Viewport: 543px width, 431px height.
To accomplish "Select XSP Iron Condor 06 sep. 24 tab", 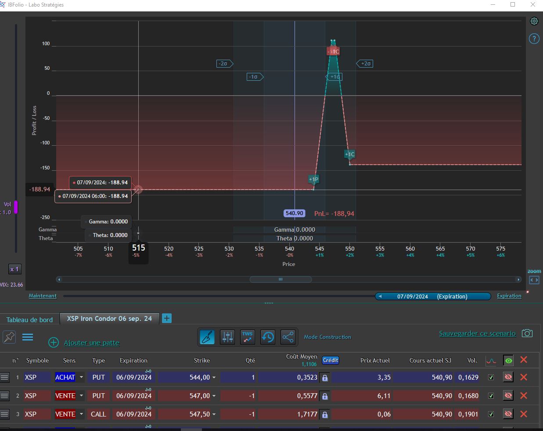I will [x=109, y=319].
